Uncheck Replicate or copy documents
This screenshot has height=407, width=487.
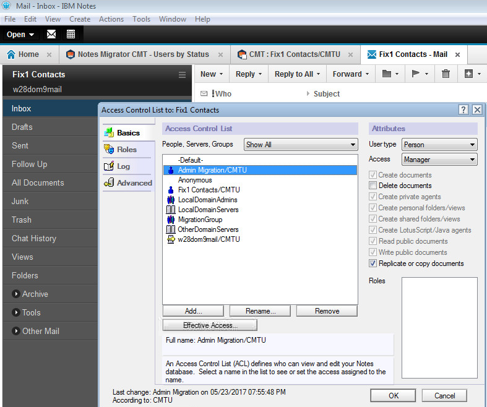tap(373, 263)
